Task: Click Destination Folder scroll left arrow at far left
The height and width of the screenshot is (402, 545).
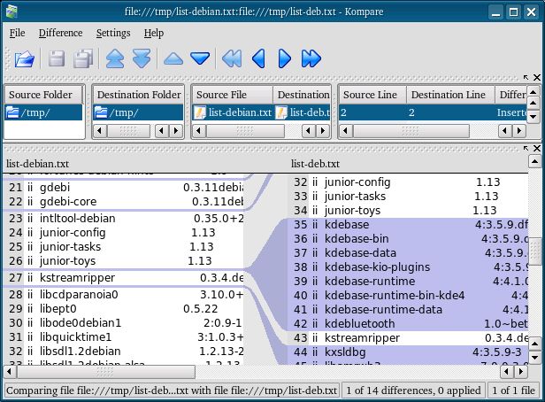Action: point(100,131)
